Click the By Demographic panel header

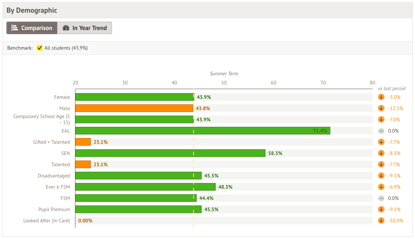[32, 10]
